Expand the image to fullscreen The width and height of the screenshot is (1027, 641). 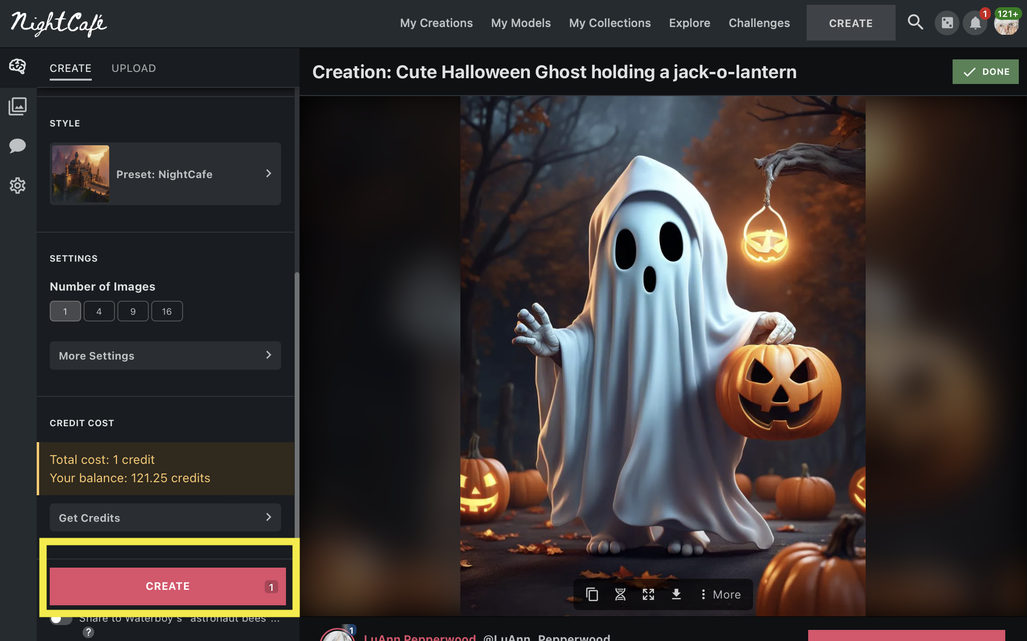point(648,594)
